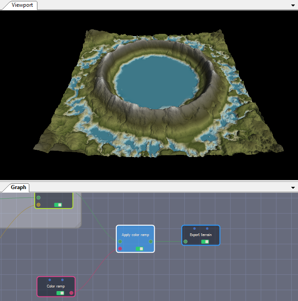Image resolution: width=298 pixels, height=301 pixels.
Task: Click Color ramp pink output port
Action: (x=71, y=293)
